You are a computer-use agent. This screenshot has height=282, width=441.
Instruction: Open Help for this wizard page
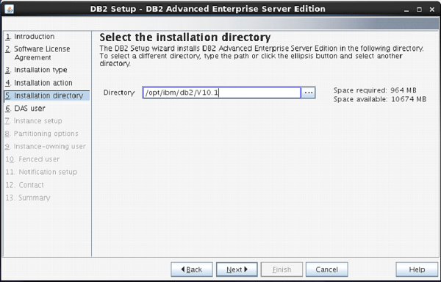tap(417, 270)
